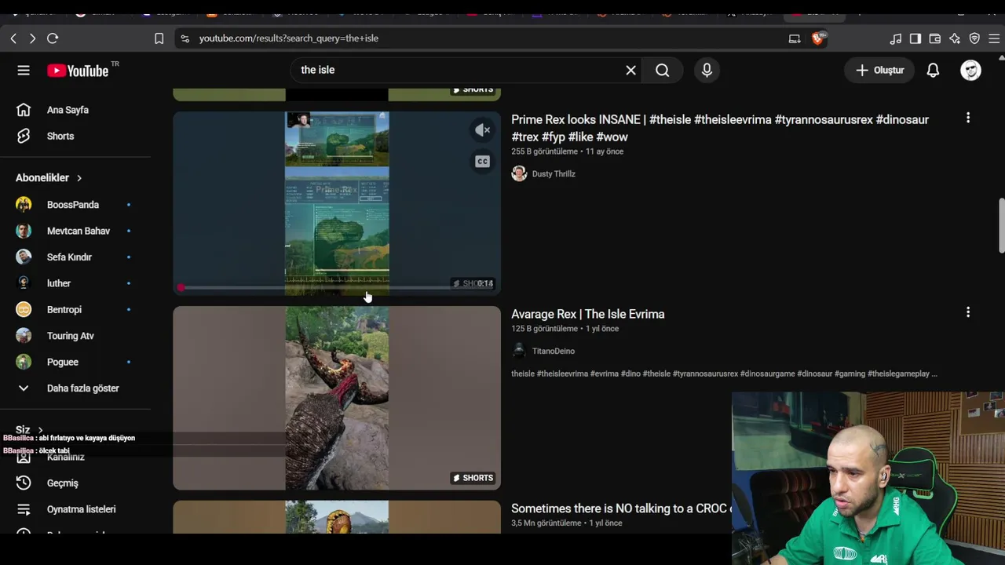Click the 255 B görüntüleme view count
This screenshot has height=565, width=1005.
click(x=544, y=151)
